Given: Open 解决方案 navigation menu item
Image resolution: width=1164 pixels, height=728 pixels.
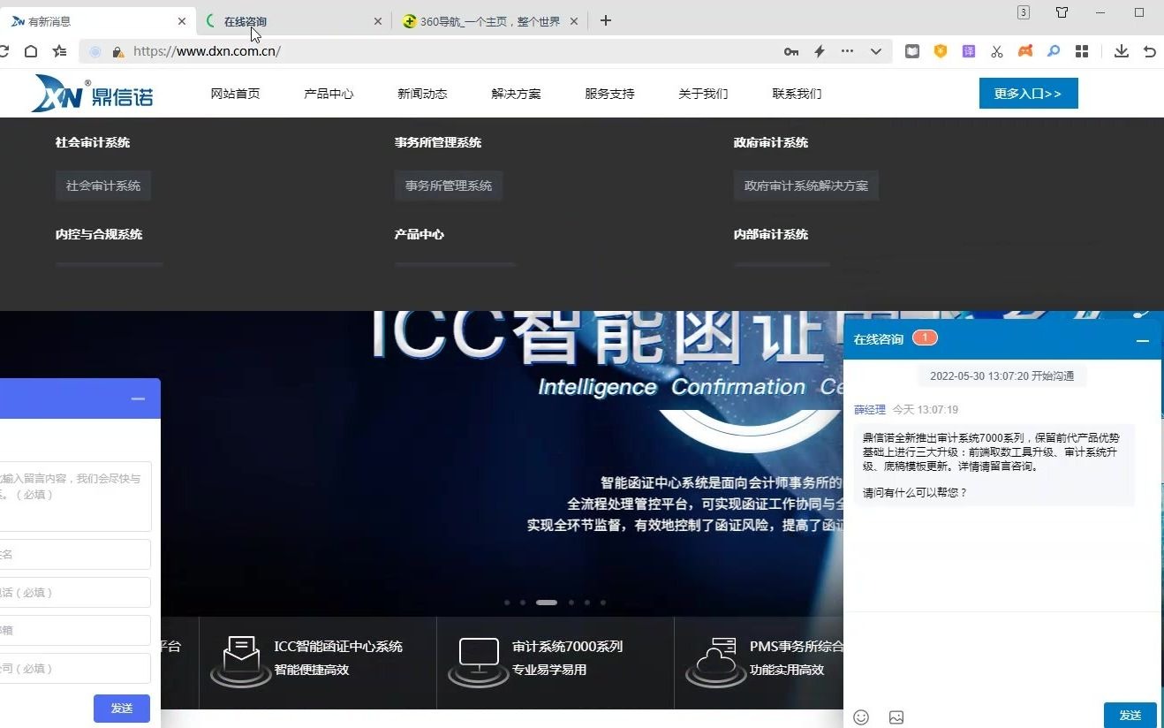Looking at the screenshot, I should click(x=516, y=94).
